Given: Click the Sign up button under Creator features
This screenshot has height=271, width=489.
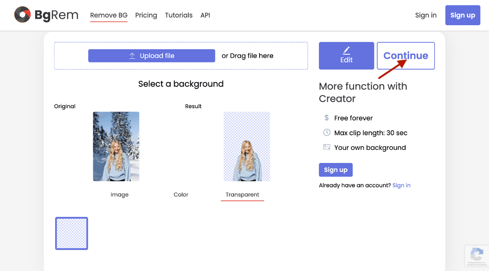Looking at the screenshot, I should click(x=335, y=170).
